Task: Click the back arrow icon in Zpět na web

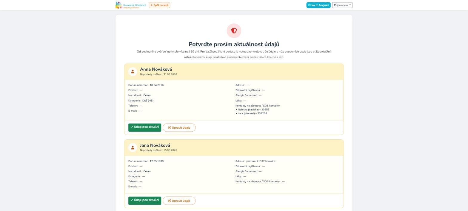Action: pyautogui.click(x=152, y=5)
